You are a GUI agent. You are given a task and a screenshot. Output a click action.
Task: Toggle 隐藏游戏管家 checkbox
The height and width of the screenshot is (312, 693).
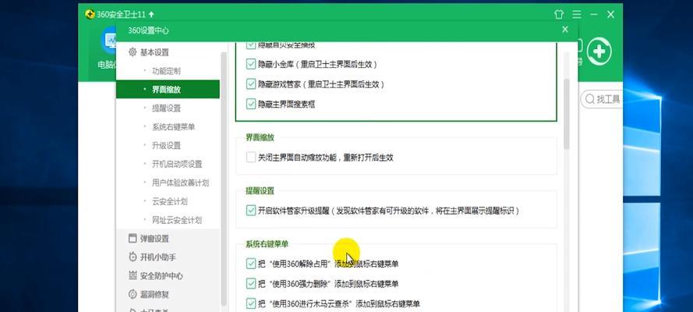pyautogui.click(x=250, y=84)
